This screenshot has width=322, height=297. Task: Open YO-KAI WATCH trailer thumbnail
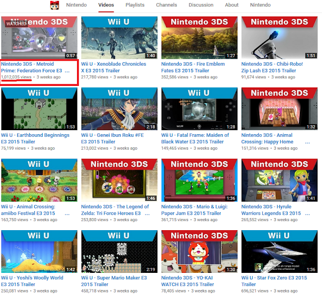199,251
